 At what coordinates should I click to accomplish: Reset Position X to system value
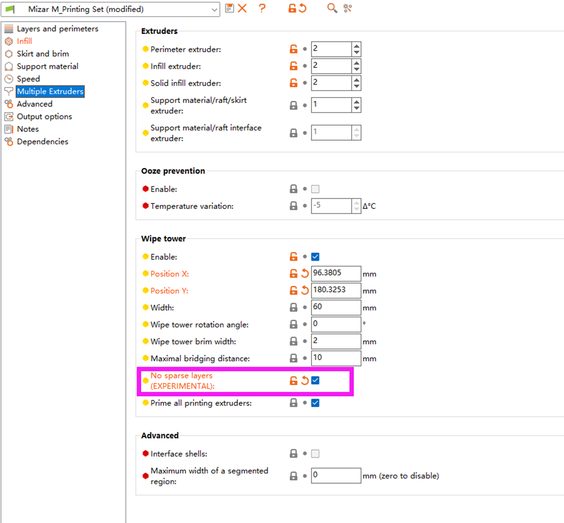click(x=293, y=274)
